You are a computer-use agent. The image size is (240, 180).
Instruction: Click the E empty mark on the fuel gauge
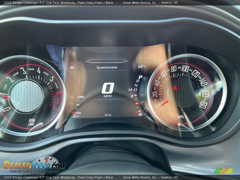click(x=137, y=113)
